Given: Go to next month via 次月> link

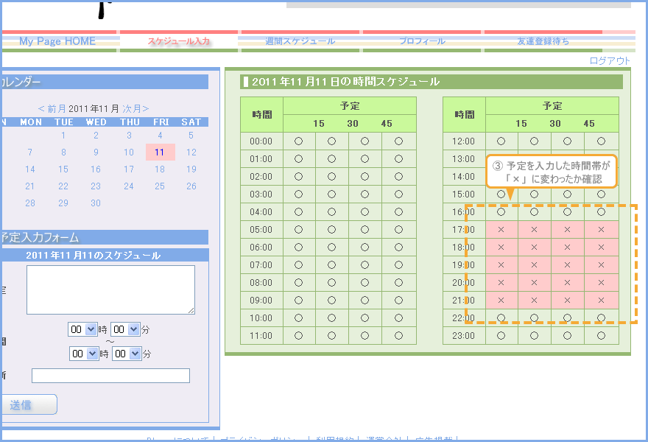Looking at the screenshot, I should coord(136,108).
